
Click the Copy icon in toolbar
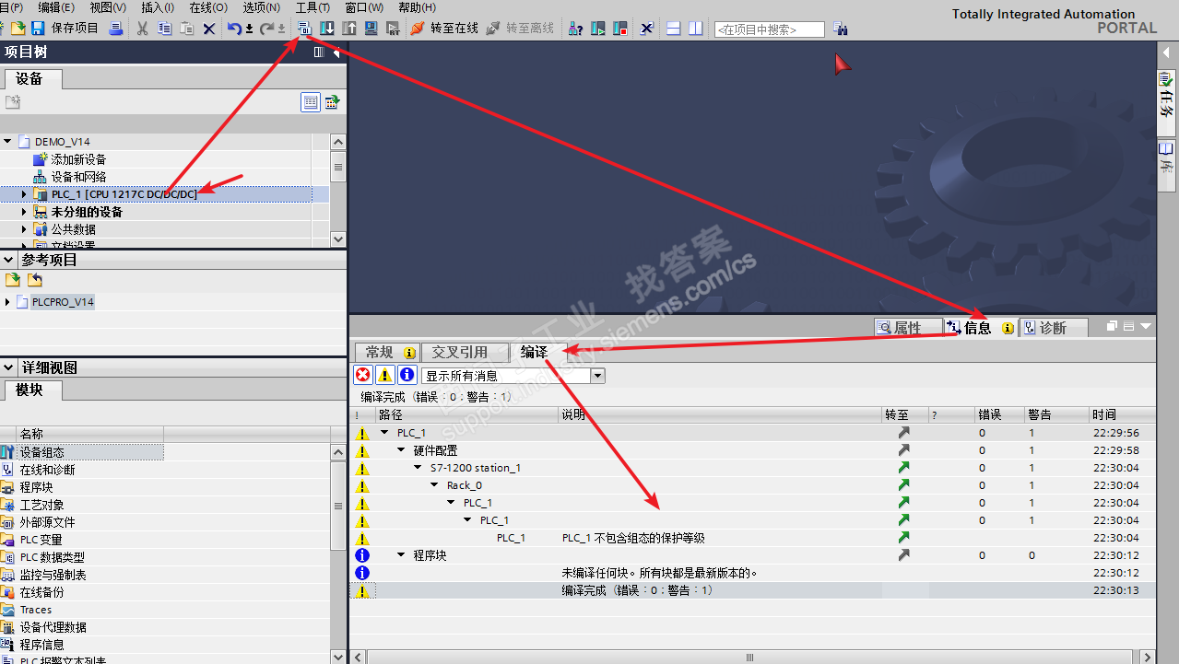pyautogui.click(x=164, y=29)
